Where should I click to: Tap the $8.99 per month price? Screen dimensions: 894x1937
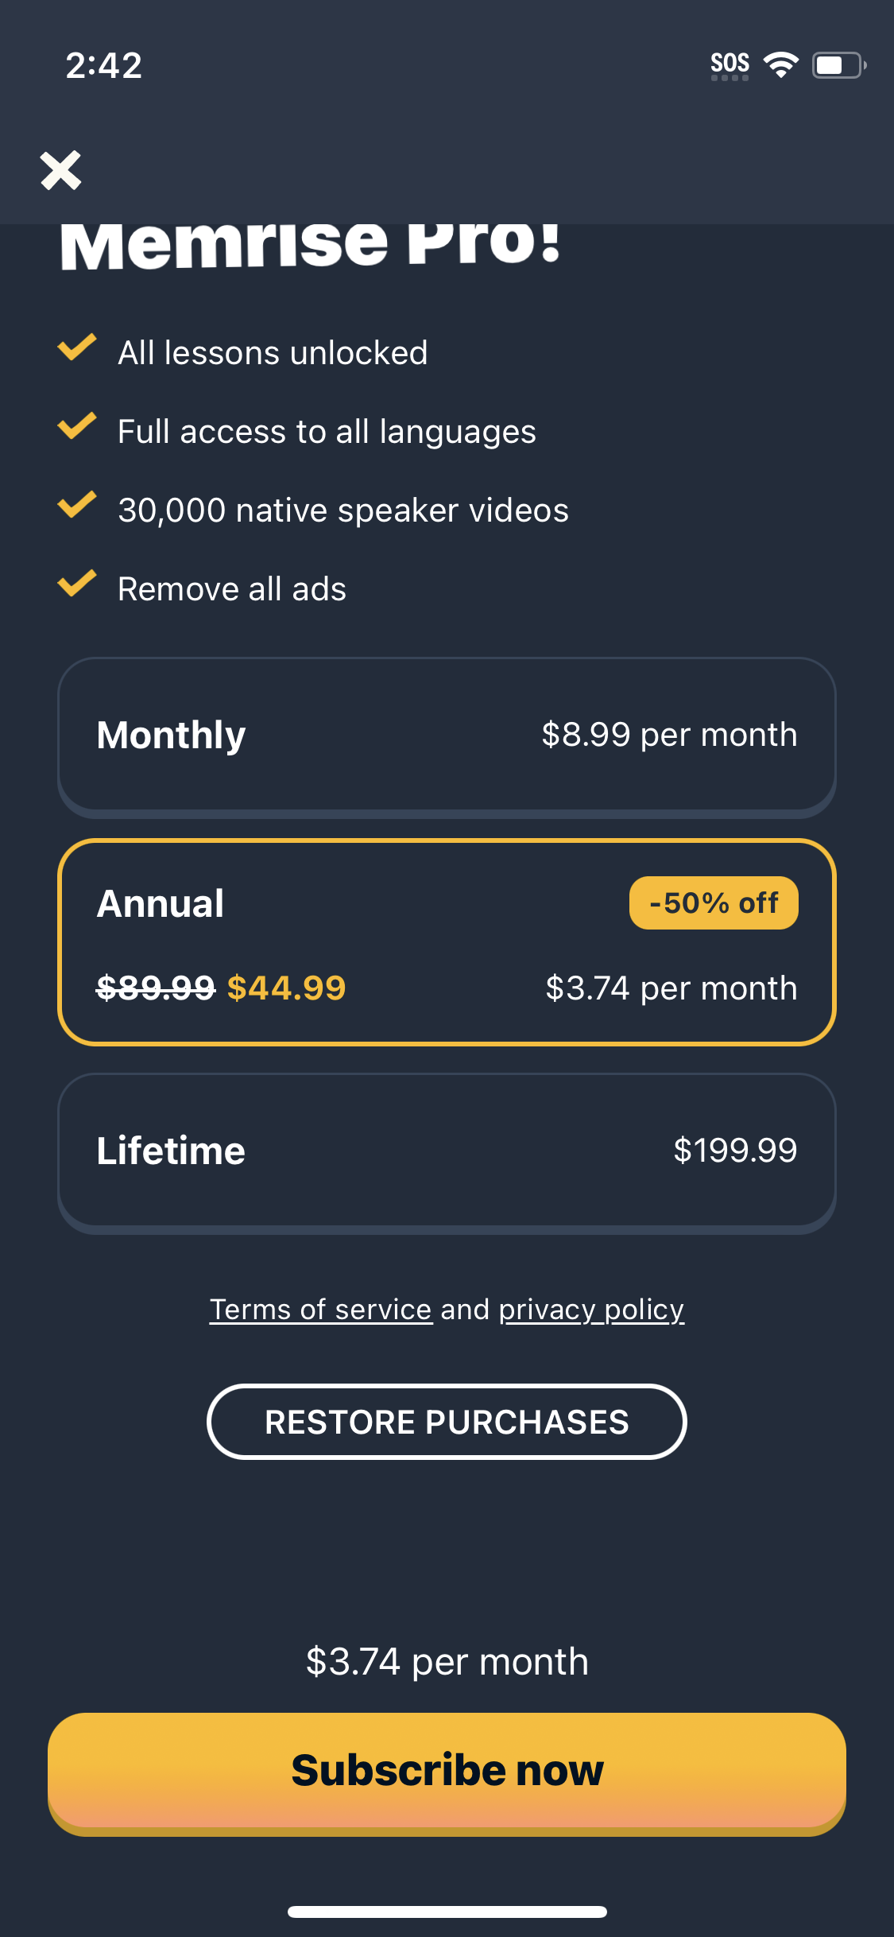click(x=669, y=735)
